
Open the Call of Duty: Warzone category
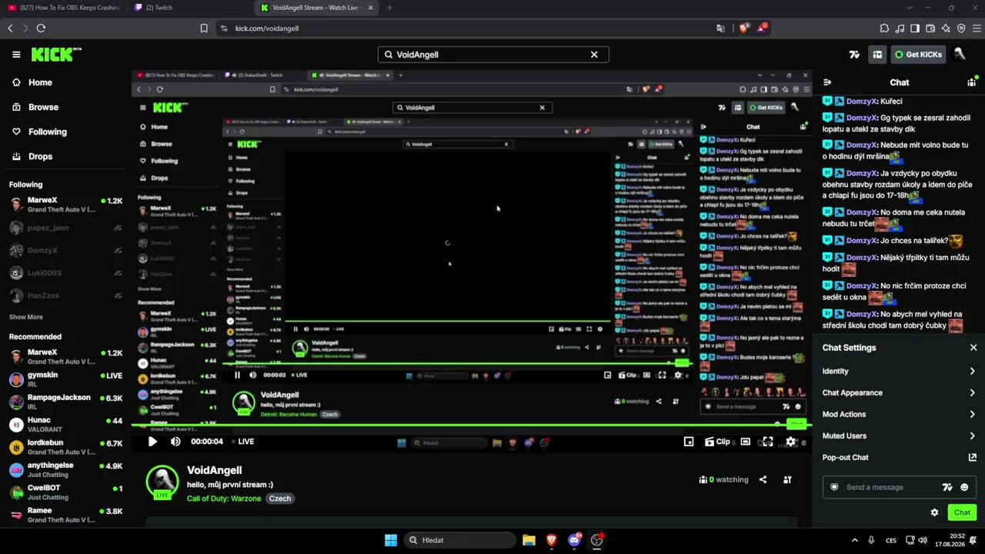click(224, 499)
